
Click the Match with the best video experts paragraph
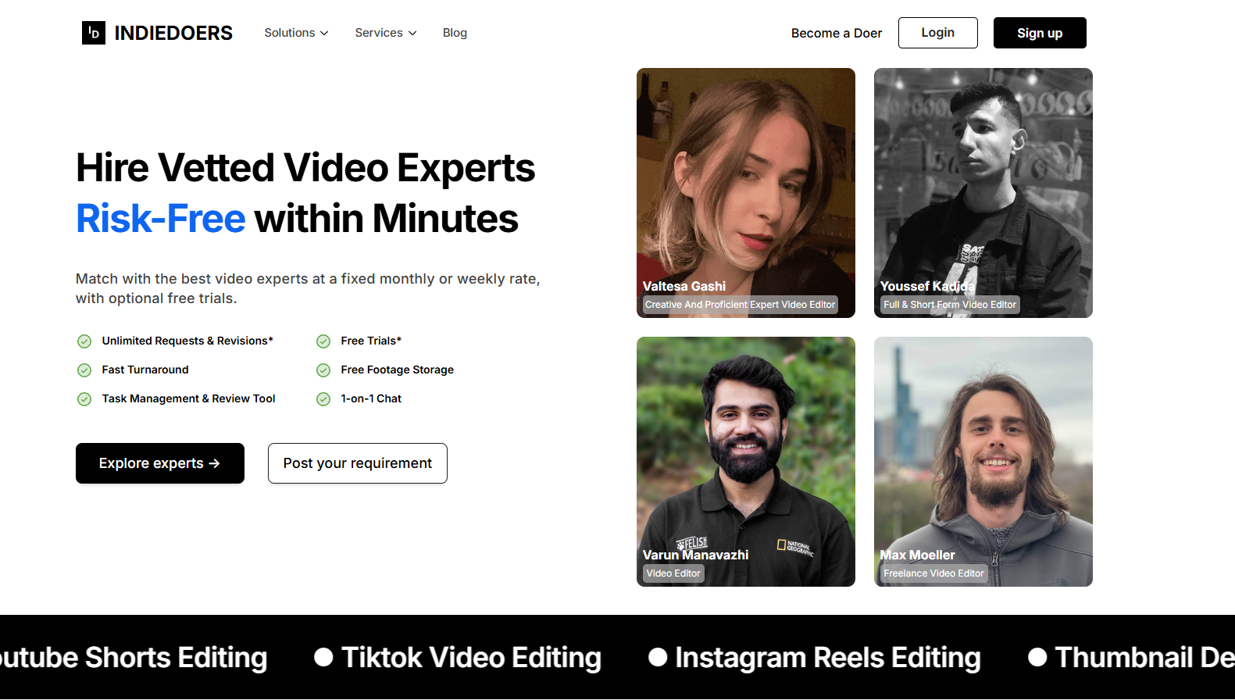[308, 288]
